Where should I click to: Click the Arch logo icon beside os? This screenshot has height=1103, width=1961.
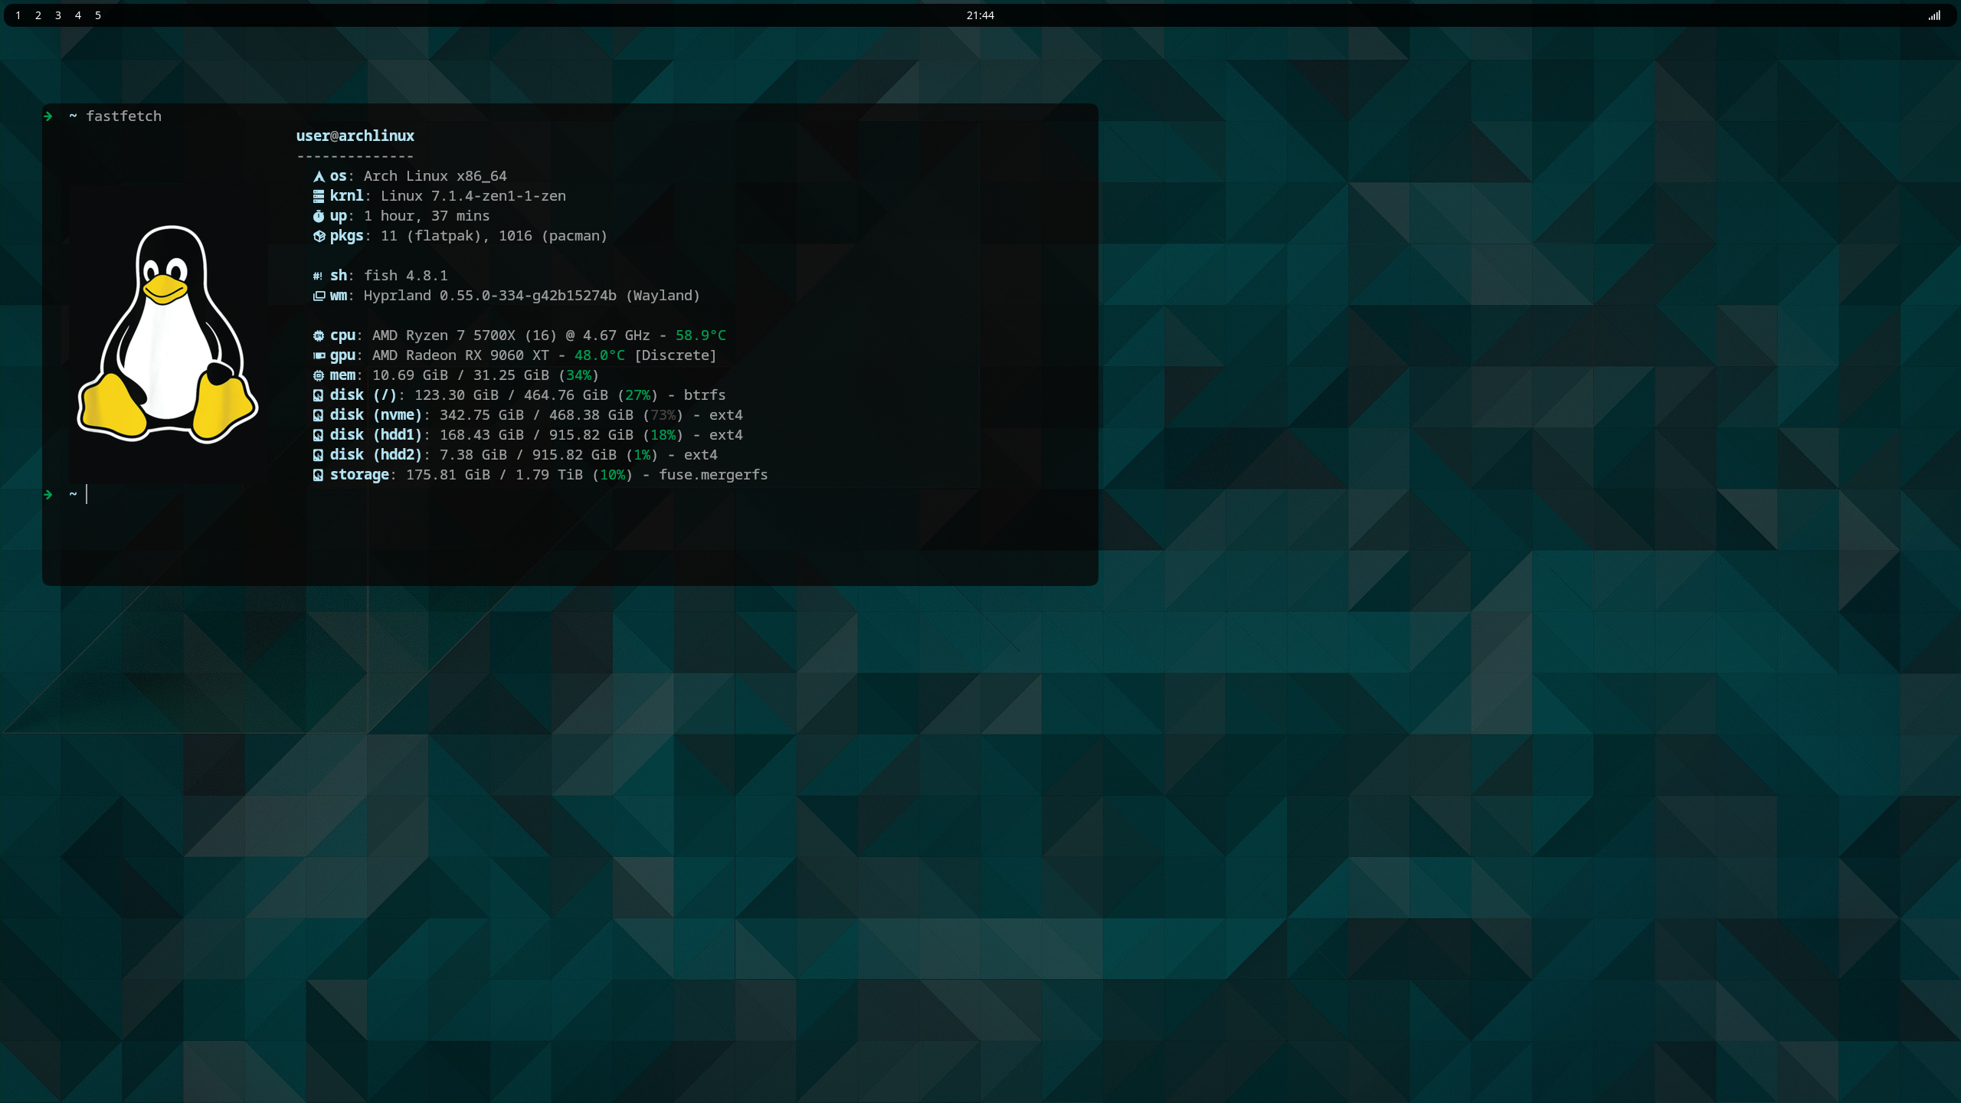point(319,176)
